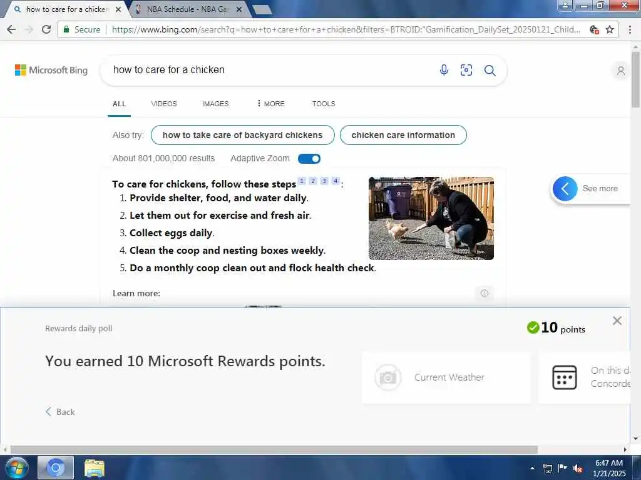Close the Rewards daily poll panel

coord(617,321)
